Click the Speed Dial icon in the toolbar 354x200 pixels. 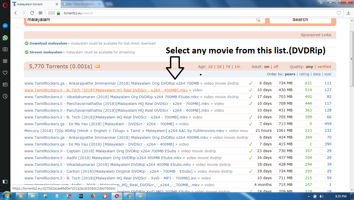[40, 13]
